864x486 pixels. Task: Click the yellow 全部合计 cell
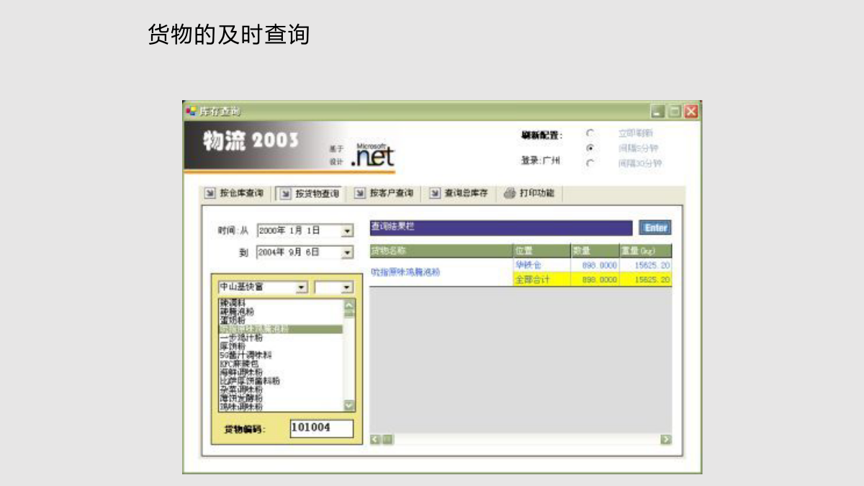[541, 279]
